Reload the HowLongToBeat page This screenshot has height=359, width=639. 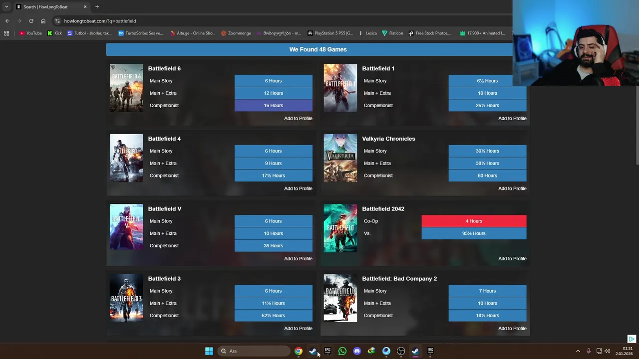[31, 21]
